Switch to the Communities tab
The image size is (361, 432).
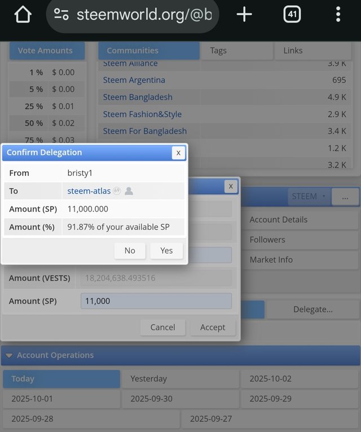click(x=149, y=51)
